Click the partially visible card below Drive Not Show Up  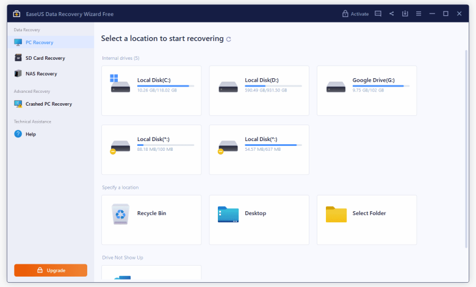pos(151,272)
